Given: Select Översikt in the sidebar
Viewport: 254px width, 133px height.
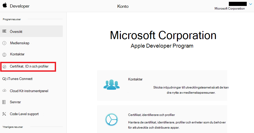Looking at the screenshot, I should 31,31.
